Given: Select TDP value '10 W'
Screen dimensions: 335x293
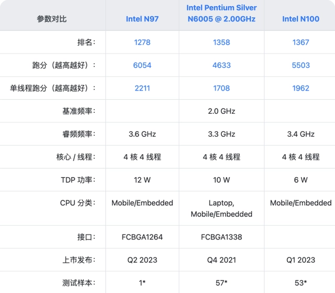Looking at the screenshot, I should (221, 180).
